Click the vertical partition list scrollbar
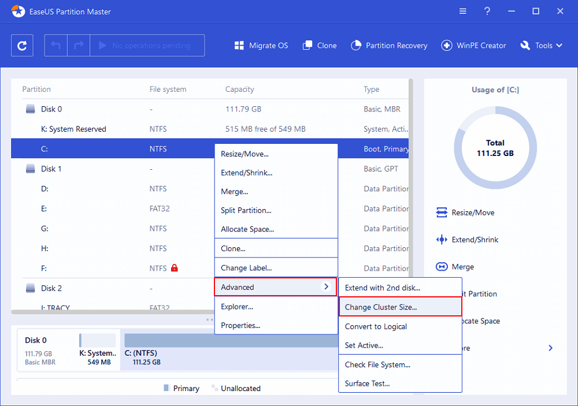Viewport: 578px width, 406px height. tap(410, 177)
